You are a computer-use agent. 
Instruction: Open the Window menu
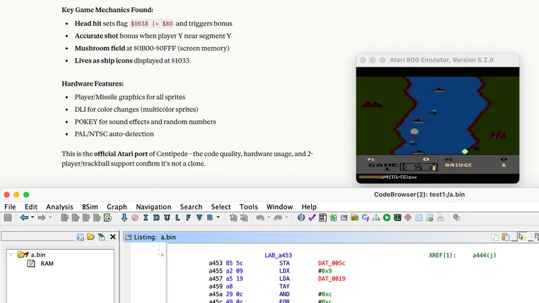point(280,207)
